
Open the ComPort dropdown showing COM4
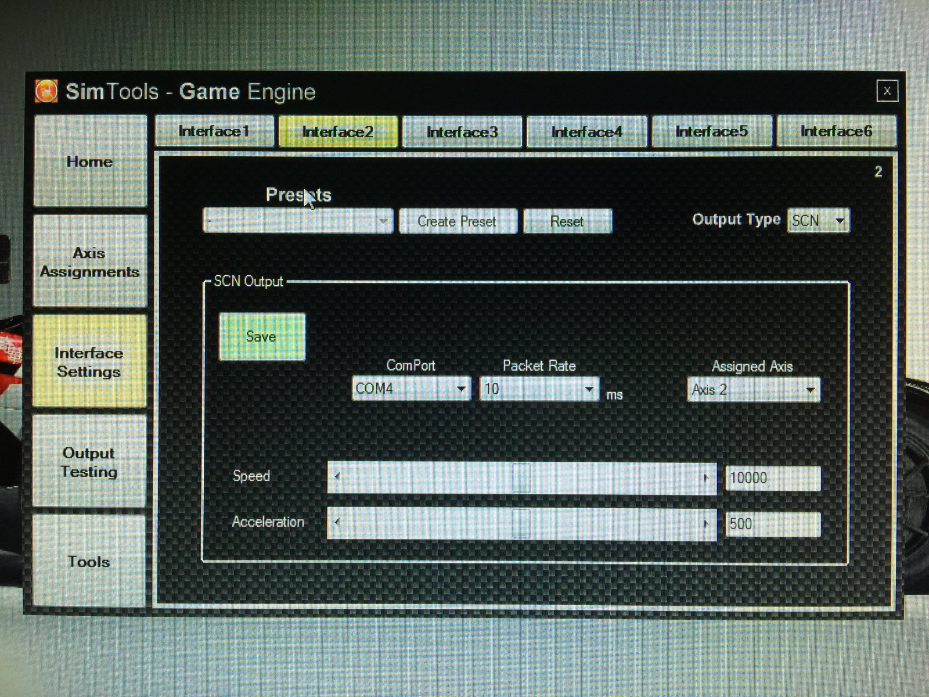(x=411, y=389)
